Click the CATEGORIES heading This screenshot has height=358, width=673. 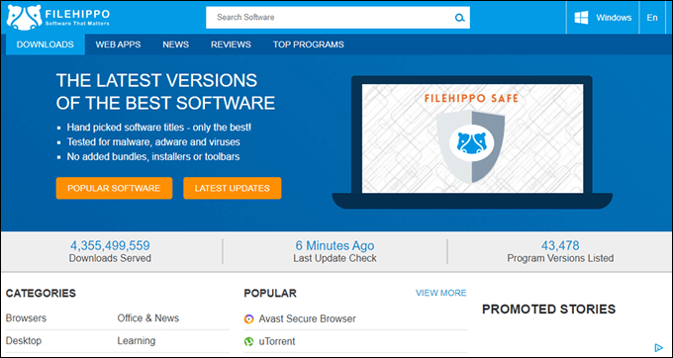click(x=41, y=294)
